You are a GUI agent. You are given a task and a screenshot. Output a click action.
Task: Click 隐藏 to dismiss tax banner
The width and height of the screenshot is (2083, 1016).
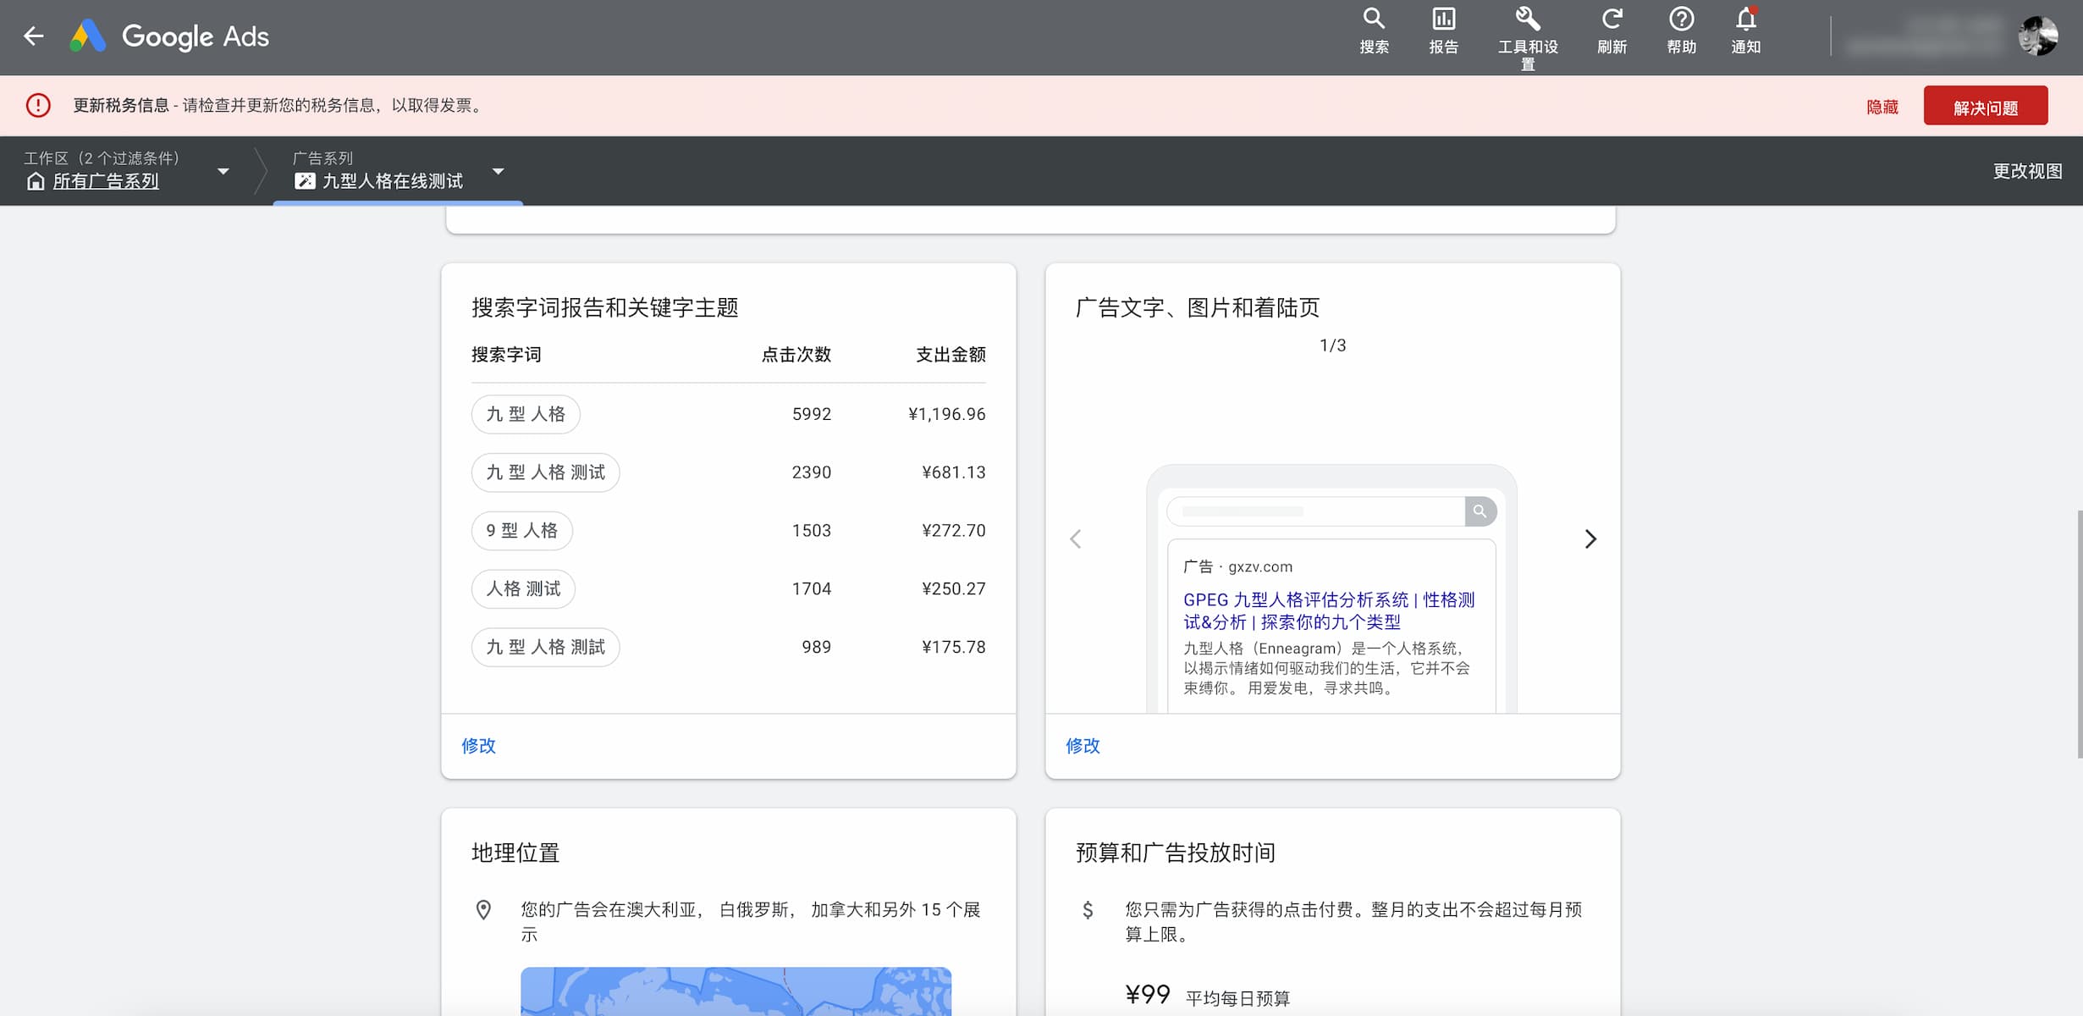1882,107
